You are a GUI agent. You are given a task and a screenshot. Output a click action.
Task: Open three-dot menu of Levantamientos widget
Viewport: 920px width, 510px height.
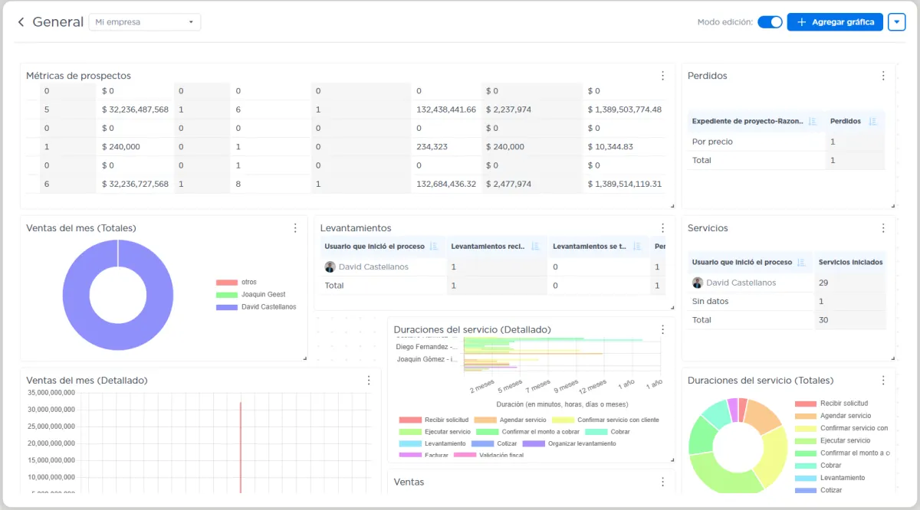pos(663,228)
